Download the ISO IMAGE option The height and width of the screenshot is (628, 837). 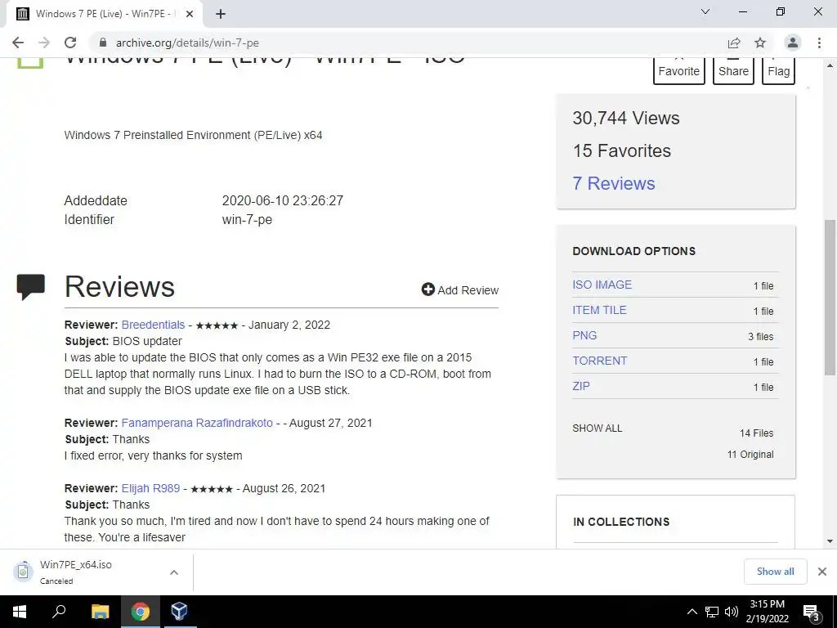(x=602, y=285)
